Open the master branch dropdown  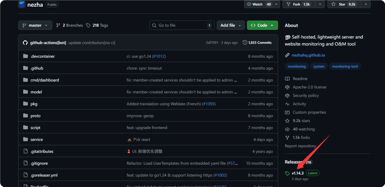35,25
